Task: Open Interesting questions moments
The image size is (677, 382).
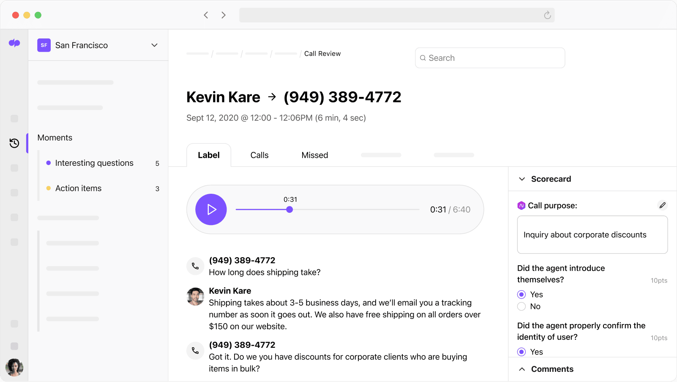Action: 94,163
